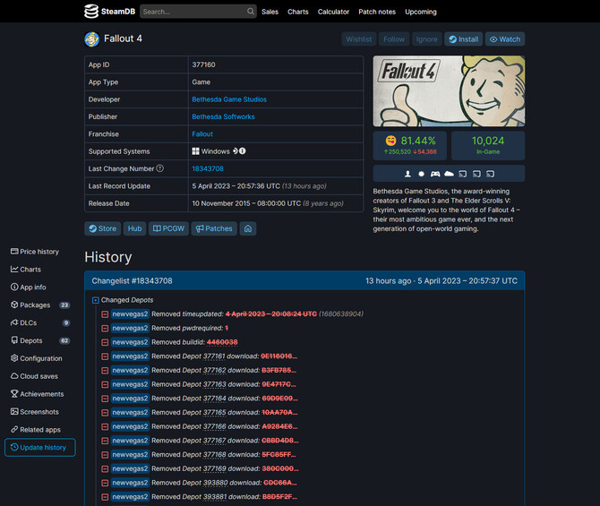This screenshot has width=600, height=506.
Task: Open the Hub button
Action: click(134, 228)
